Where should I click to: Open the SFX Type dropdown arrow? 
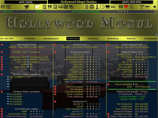(x=134, y=60)
